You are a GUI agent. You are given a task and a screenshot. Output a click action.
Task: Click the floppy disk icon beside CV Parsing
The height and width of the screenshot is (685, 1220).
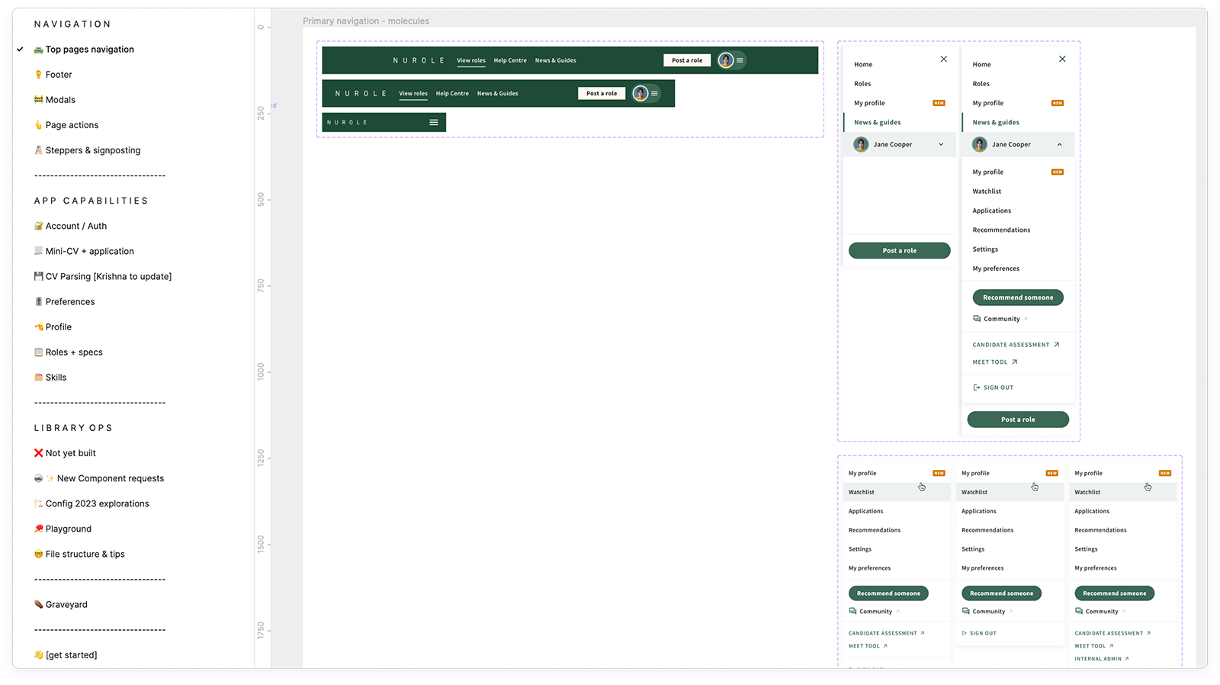[x=38, y=276]
